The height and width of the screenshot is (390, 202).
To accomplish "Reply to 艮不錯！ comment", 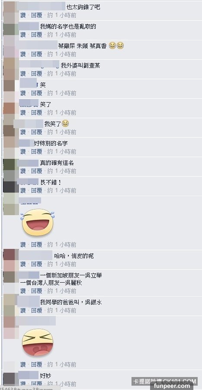I will 36,190.
